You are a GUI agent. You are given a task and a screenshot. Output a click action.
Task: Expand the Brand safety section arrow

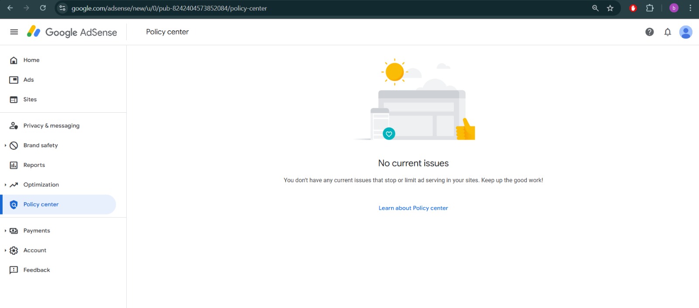point(5,145)
